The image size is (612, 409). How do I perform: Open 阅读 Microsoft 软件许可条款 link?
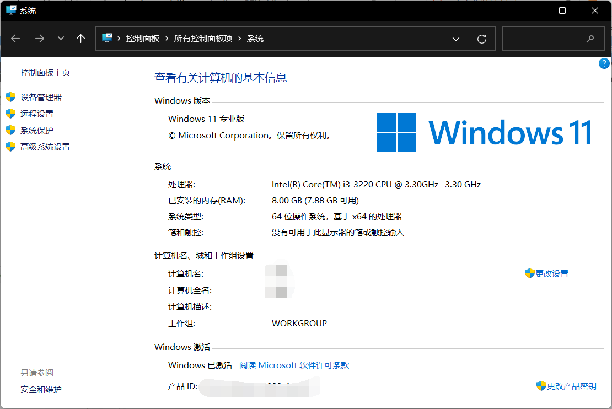click(294, 365)
